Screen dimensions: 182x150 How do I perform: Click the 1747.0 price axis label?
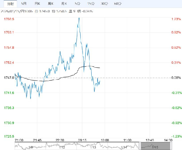tap(9, 78)
